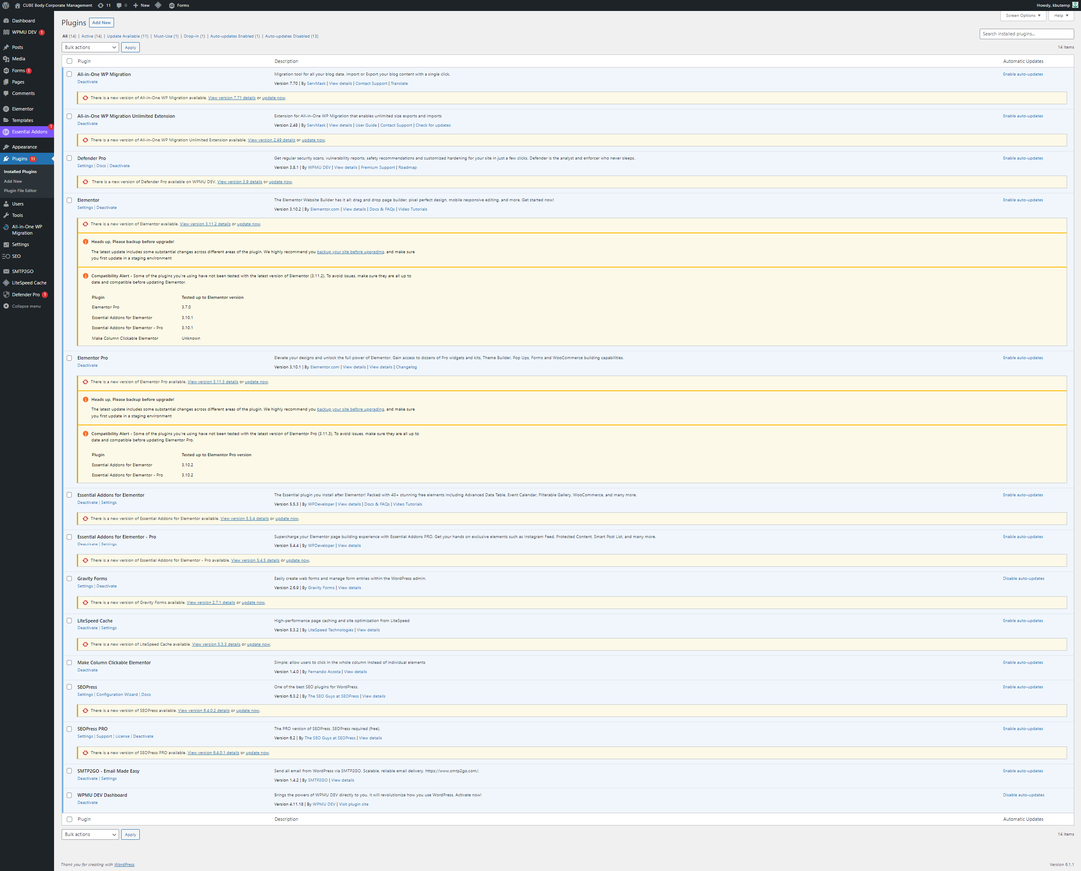Click the WordPress logo in admin bar
1081x871 pixels.
point(6,5)
